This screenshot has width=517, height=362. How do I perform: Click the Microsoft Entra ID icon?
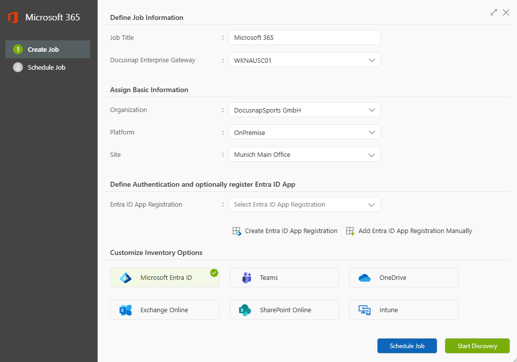click(x=126, y=277)
